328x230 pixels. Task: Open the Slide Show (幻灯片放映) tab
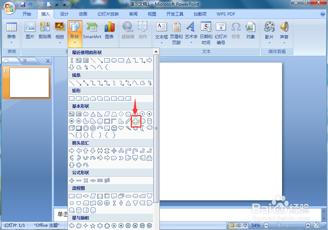pos(108,14)
